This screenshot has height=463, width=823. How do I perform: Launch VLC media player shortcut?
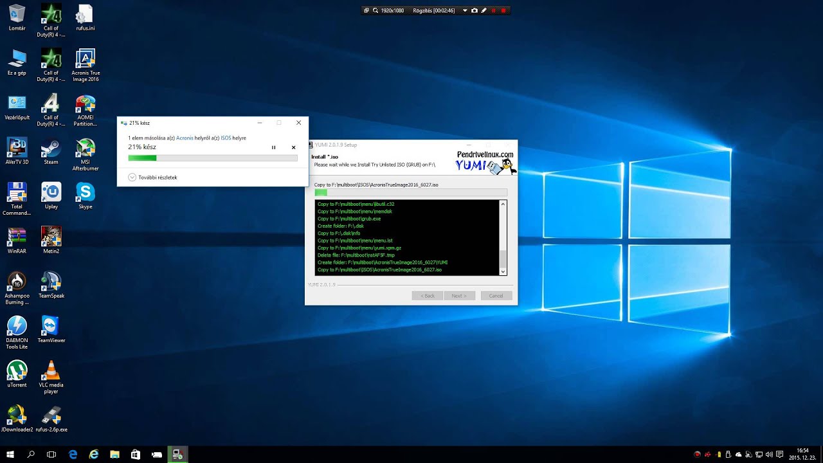51,377
